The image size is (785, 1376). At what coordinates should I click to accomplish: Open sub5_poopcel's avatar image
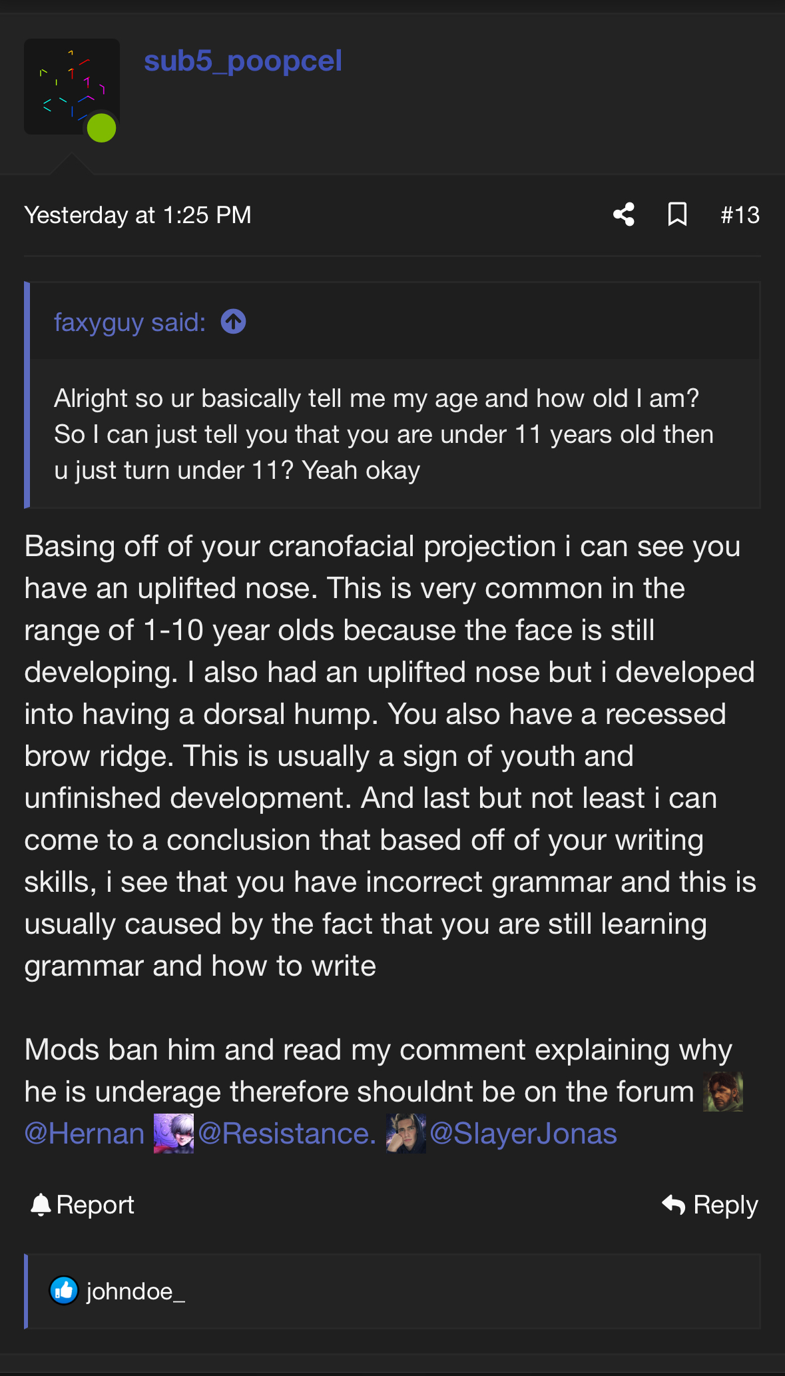click(x=71, y=86)
